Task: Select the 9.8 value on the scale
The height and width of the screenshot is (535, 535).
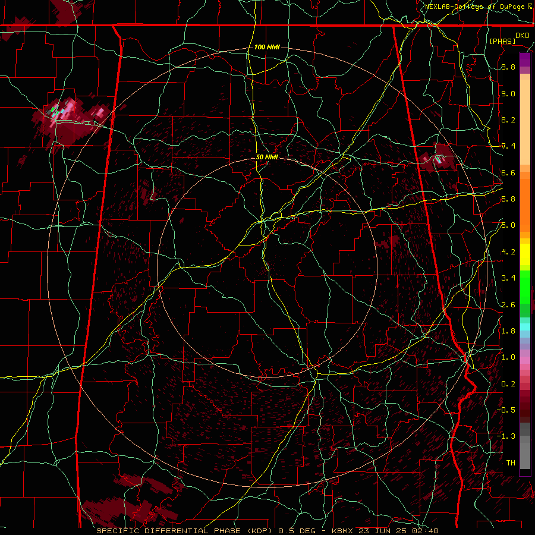Action: coord(508,67)
